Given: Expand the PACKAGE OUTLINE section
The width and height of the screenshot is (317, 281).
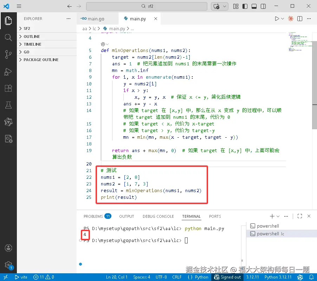Looking at the screenshot, I should pos(47,60).
